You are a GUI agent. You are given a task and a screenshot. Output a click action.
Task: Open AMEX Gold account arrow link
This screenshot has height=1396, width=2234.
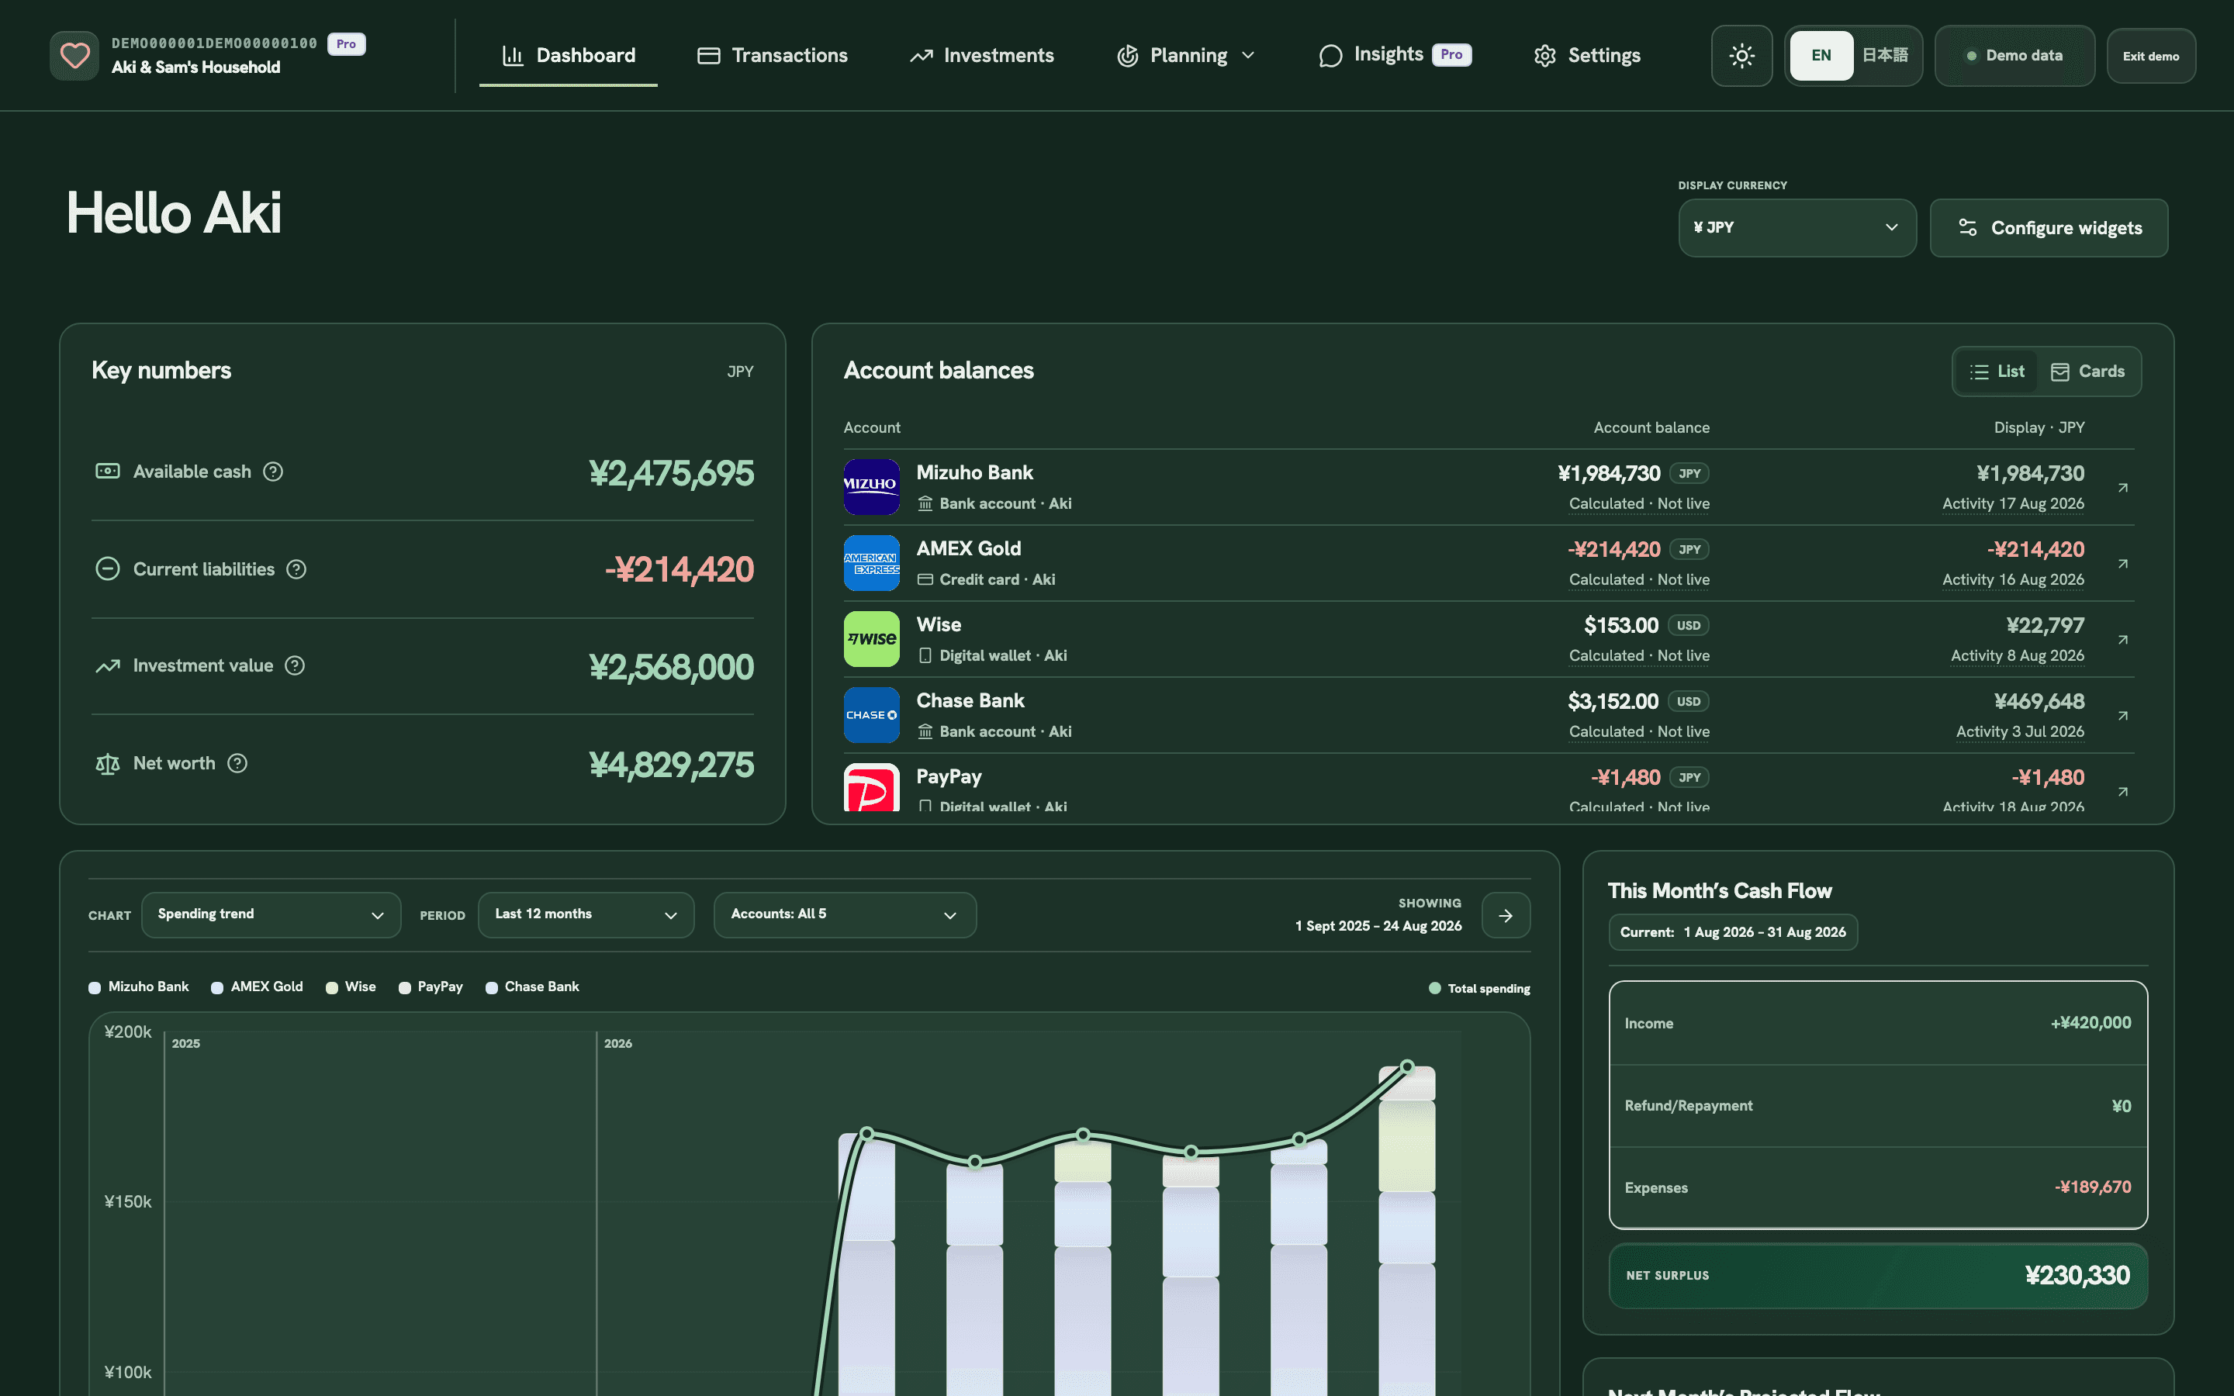2122,563
